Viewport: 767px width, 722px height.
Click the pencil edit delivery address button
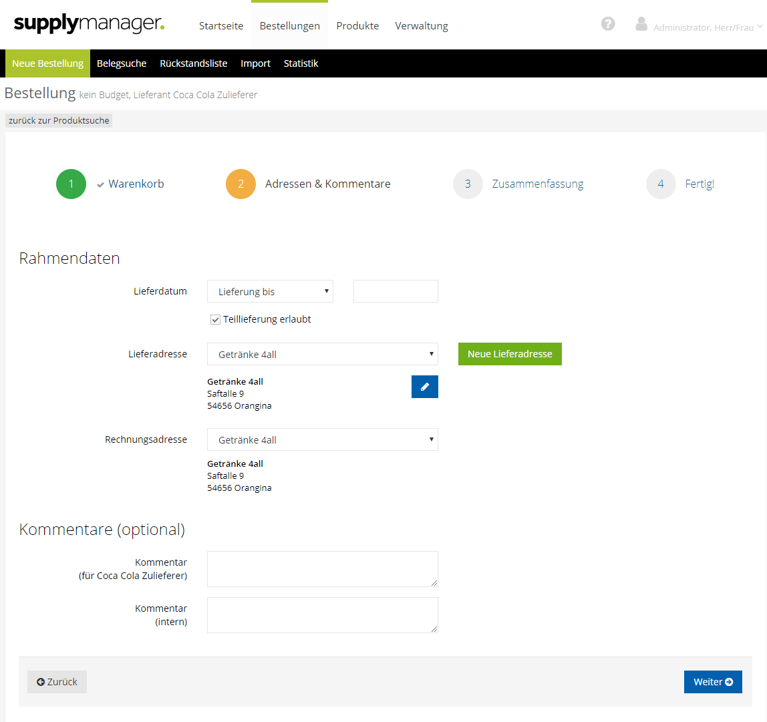424,387
